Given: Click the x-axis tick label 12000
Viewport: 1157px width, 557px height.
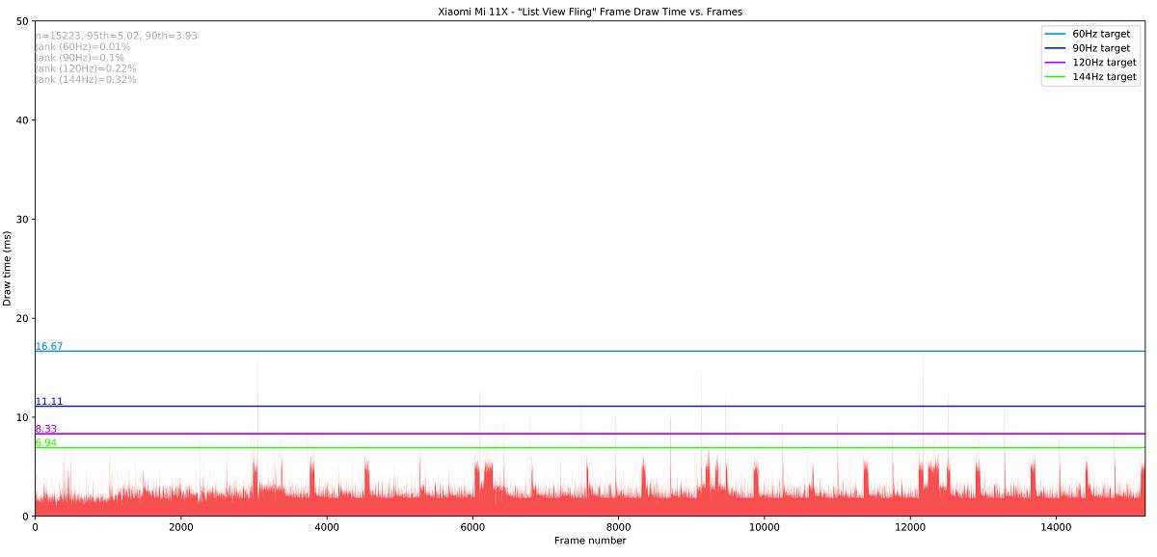Looking at the screenshot, I should click(910, 527).
